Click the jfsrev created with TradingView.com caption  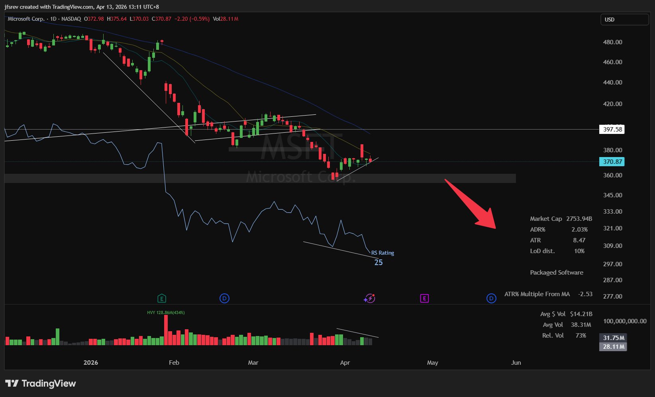pos(82,7)
